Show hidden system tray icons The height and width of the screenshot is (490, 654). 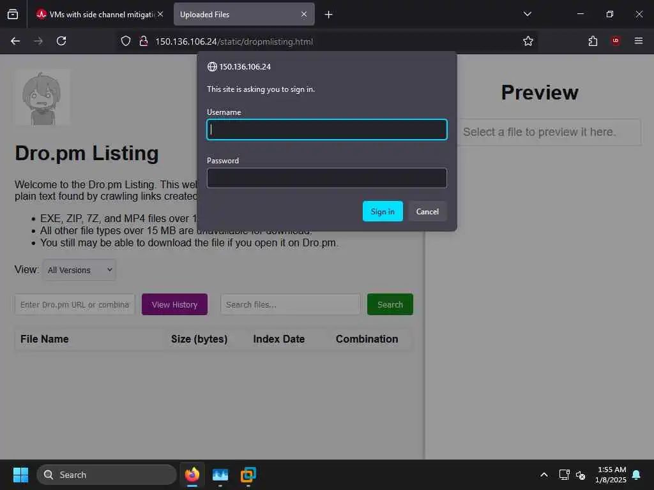[x=544, y=475]
